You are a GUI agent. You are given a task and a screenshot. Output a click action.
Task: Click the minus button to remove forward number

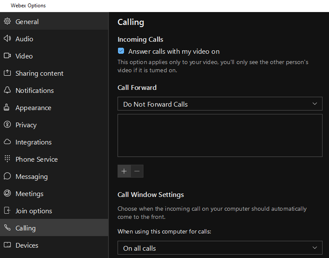click(x=137, y=171)
